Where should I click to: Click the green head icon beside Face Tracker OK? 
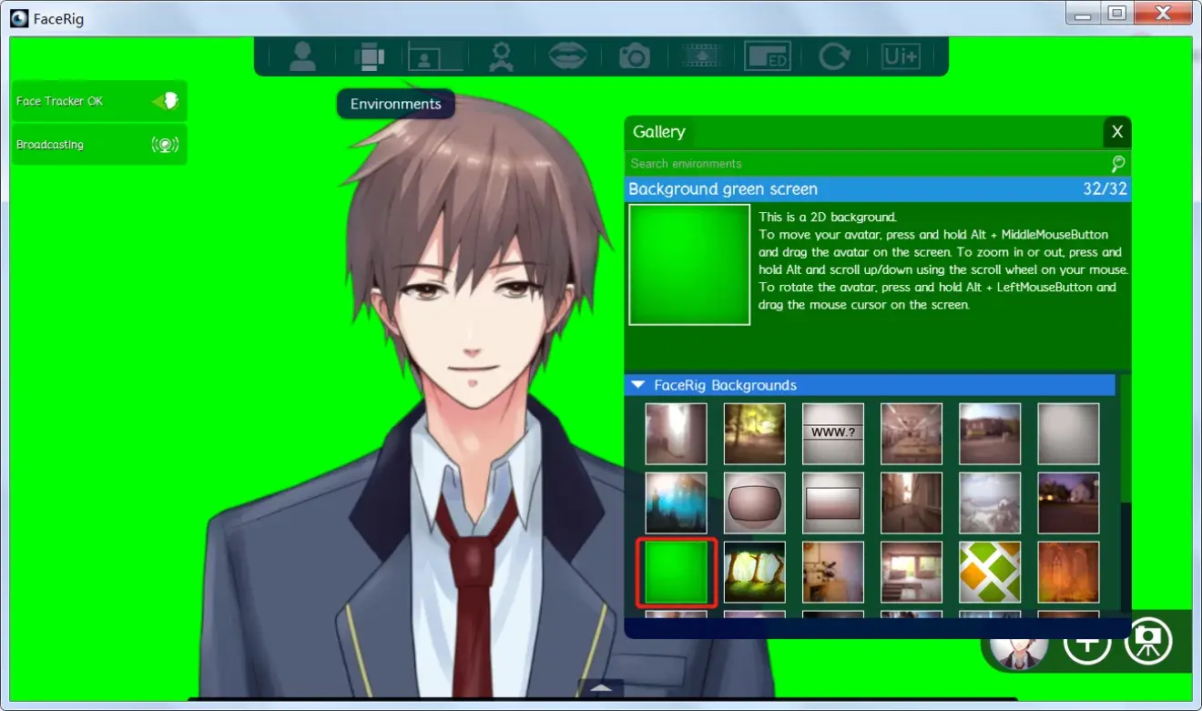click(x=165, y=101)
